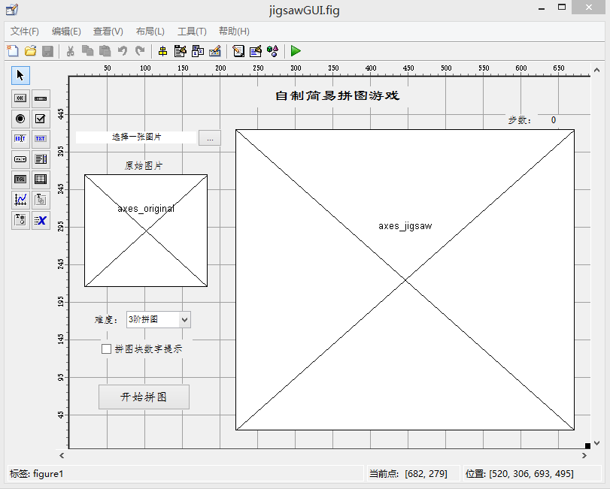Open the Menu Editor icon
This screenshot has width=610, height=489.
click(180, 51)
